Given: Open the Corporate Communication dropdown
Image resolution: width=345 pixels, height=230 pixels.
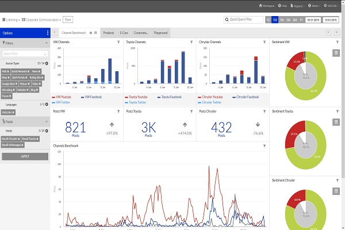Looking at the screenshot, I should [x=41, y=20].
